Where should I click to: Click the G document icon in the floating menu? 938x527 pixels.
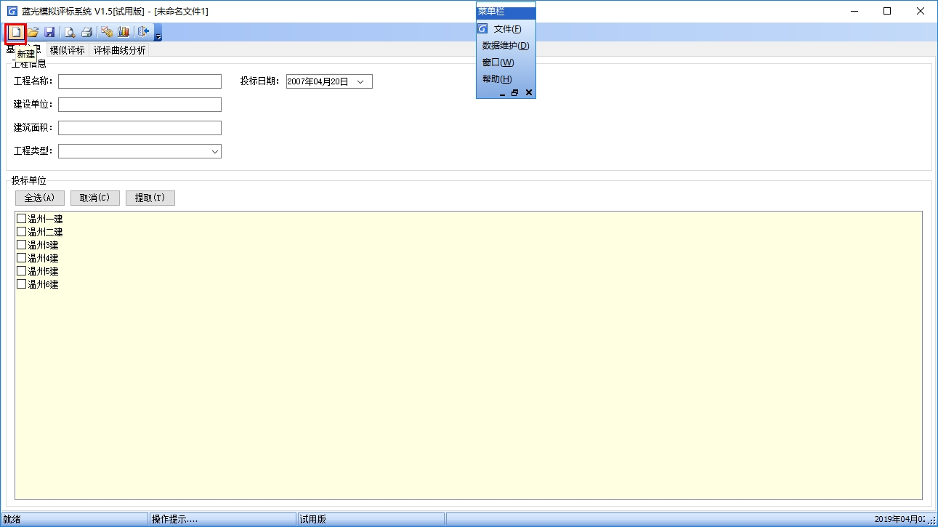point(482,29)
